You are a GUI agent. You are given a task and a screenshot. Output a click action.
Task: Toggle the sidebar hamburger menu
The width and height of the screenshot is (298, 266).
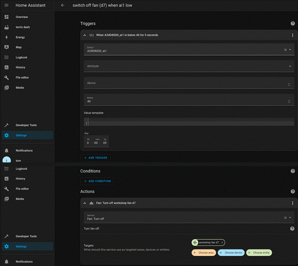point(6,5)
